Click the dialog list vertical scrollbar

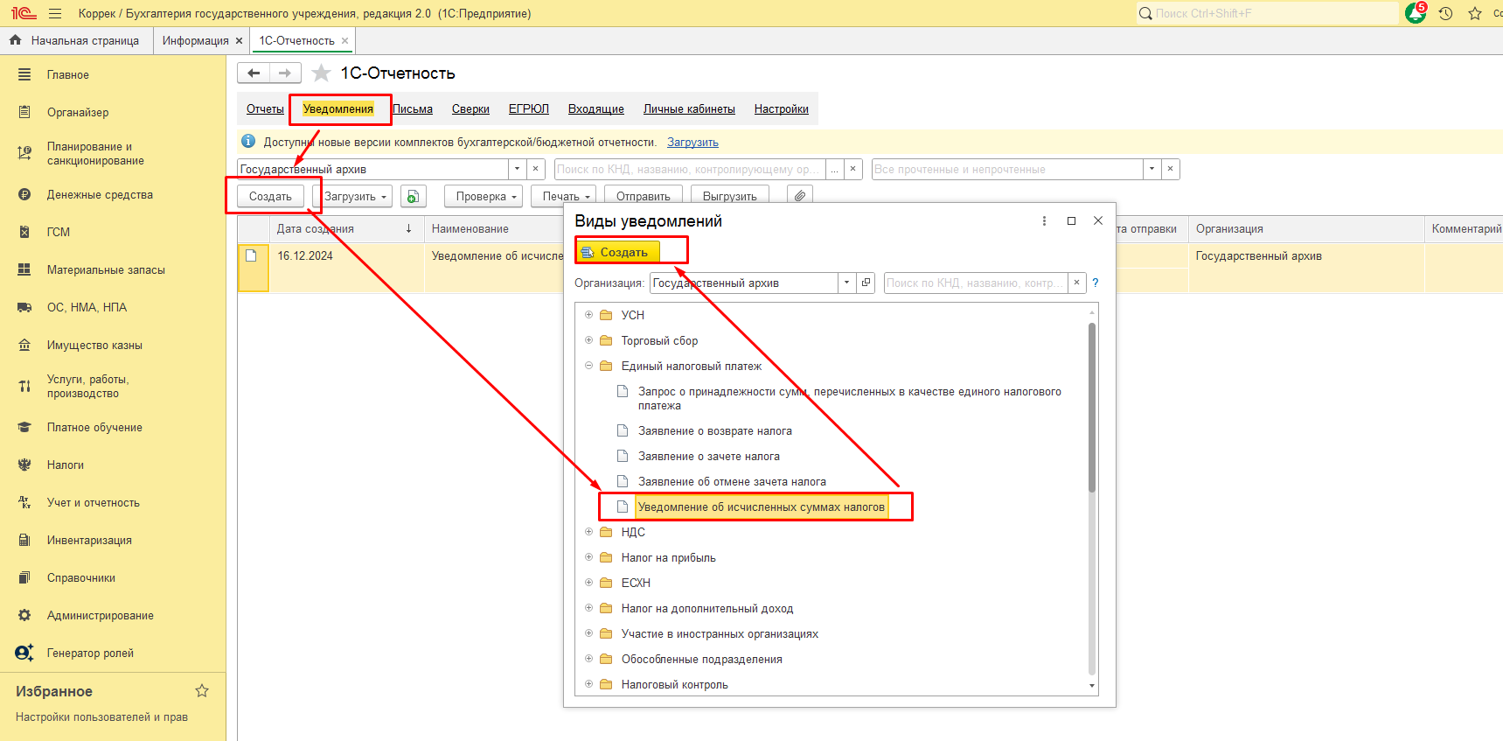click(x=1092, y=408)
